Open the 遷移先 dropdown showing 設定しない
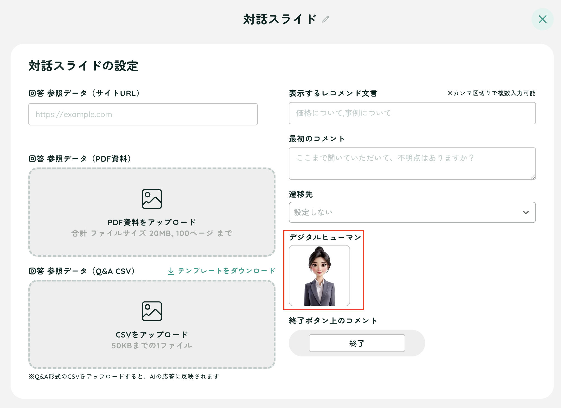Viewport: 561px width, 408px height. tap(412, 212)
